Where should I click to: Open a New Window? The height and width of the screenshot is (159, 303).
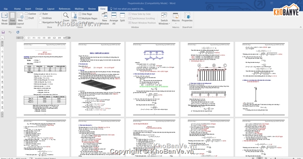[105, 18]
